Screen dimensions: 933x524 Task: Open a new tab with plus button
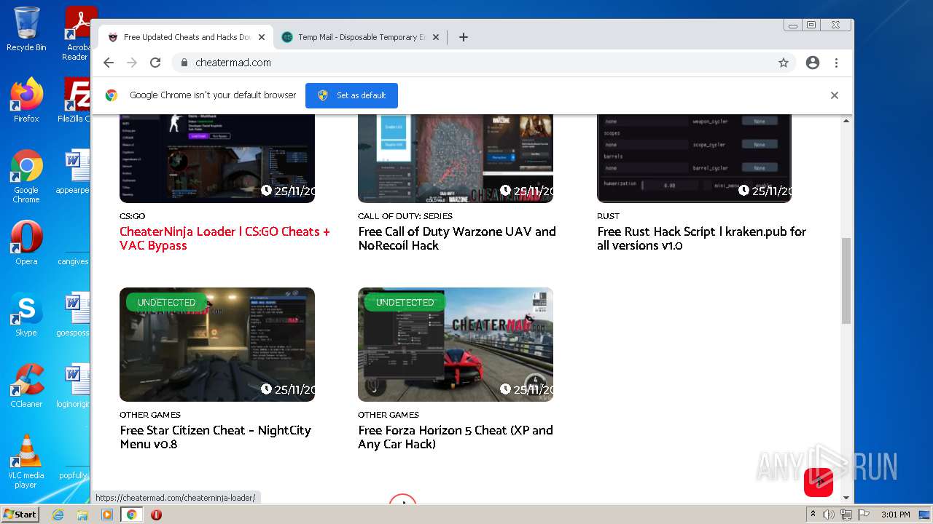click(x=464, y=37)
